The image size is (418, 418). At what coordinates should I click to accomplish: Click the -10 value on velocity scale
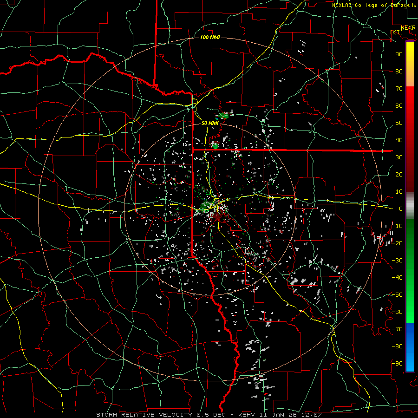click(397, 226)
